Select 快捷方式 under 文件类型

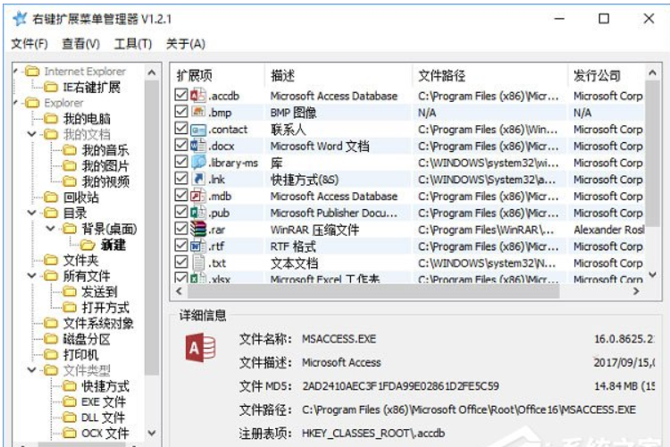click(x=105, y=386)
